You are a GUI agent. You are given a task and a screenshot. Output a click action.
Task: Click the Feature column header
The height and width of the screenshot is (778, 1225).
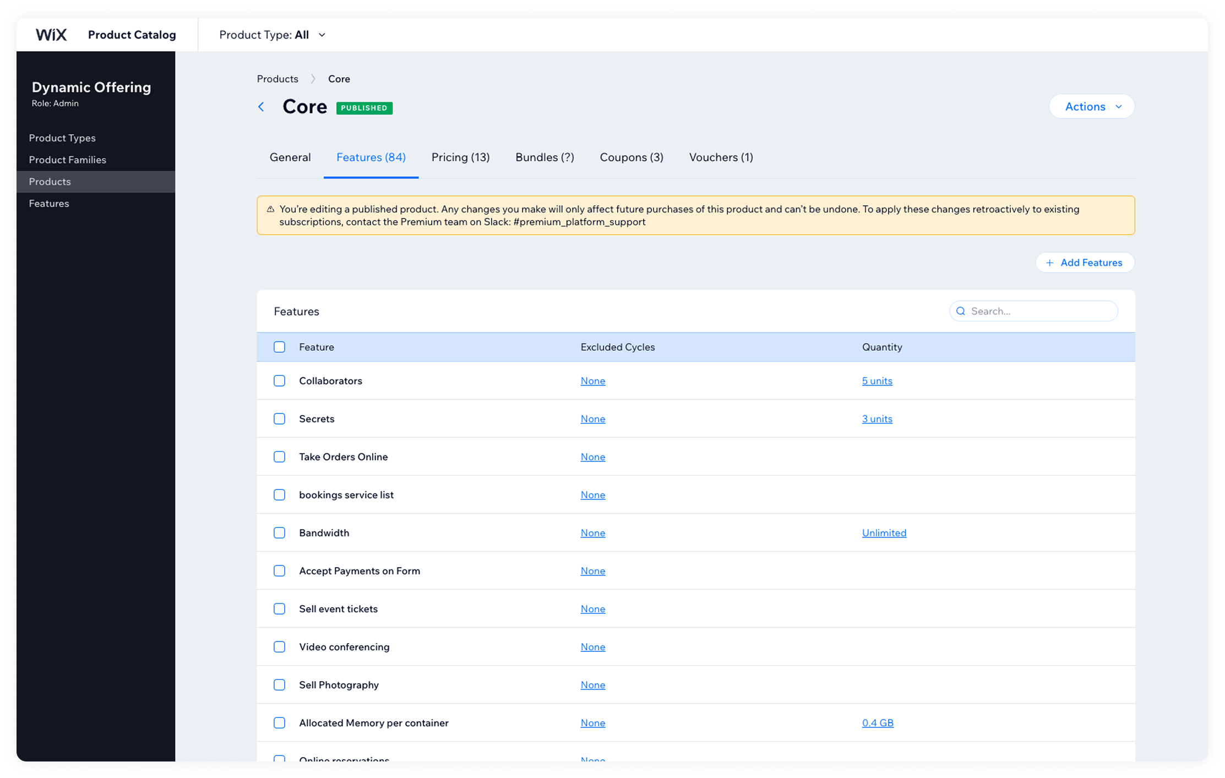coord(317,347)
